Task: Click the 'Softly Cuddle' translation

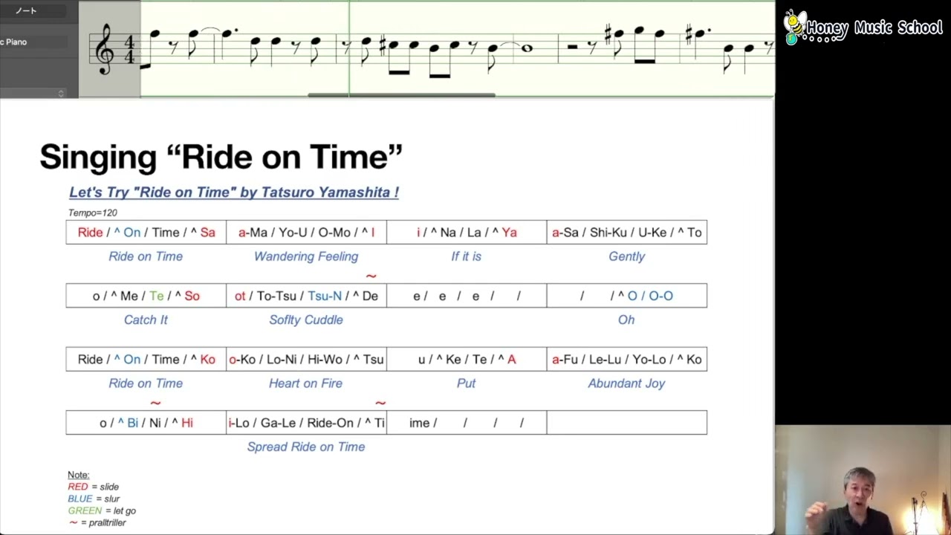Action: pos(306,320)
